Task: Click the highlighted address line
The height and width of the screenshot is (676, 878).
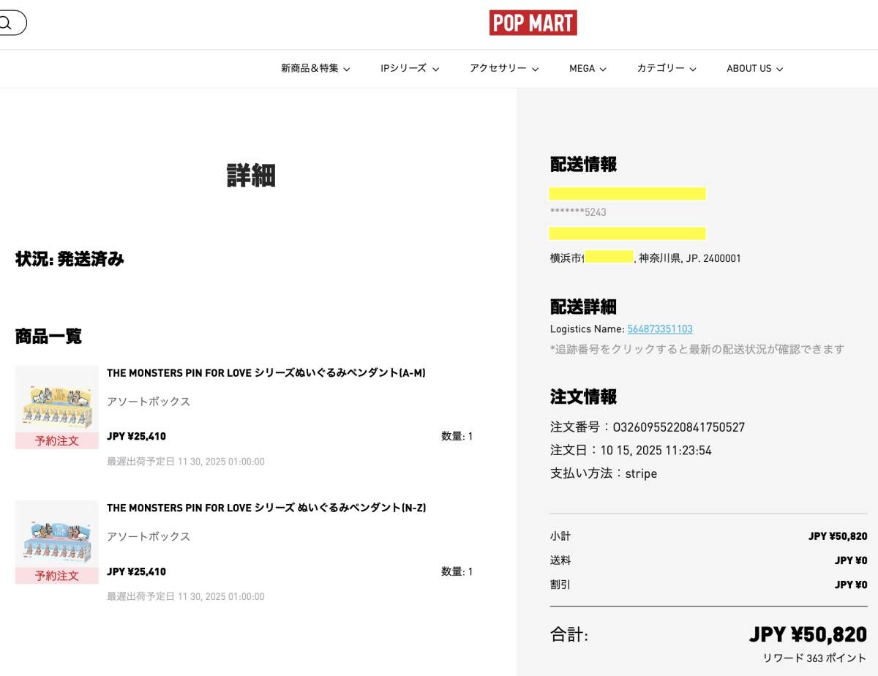Action: click(628, 233)
